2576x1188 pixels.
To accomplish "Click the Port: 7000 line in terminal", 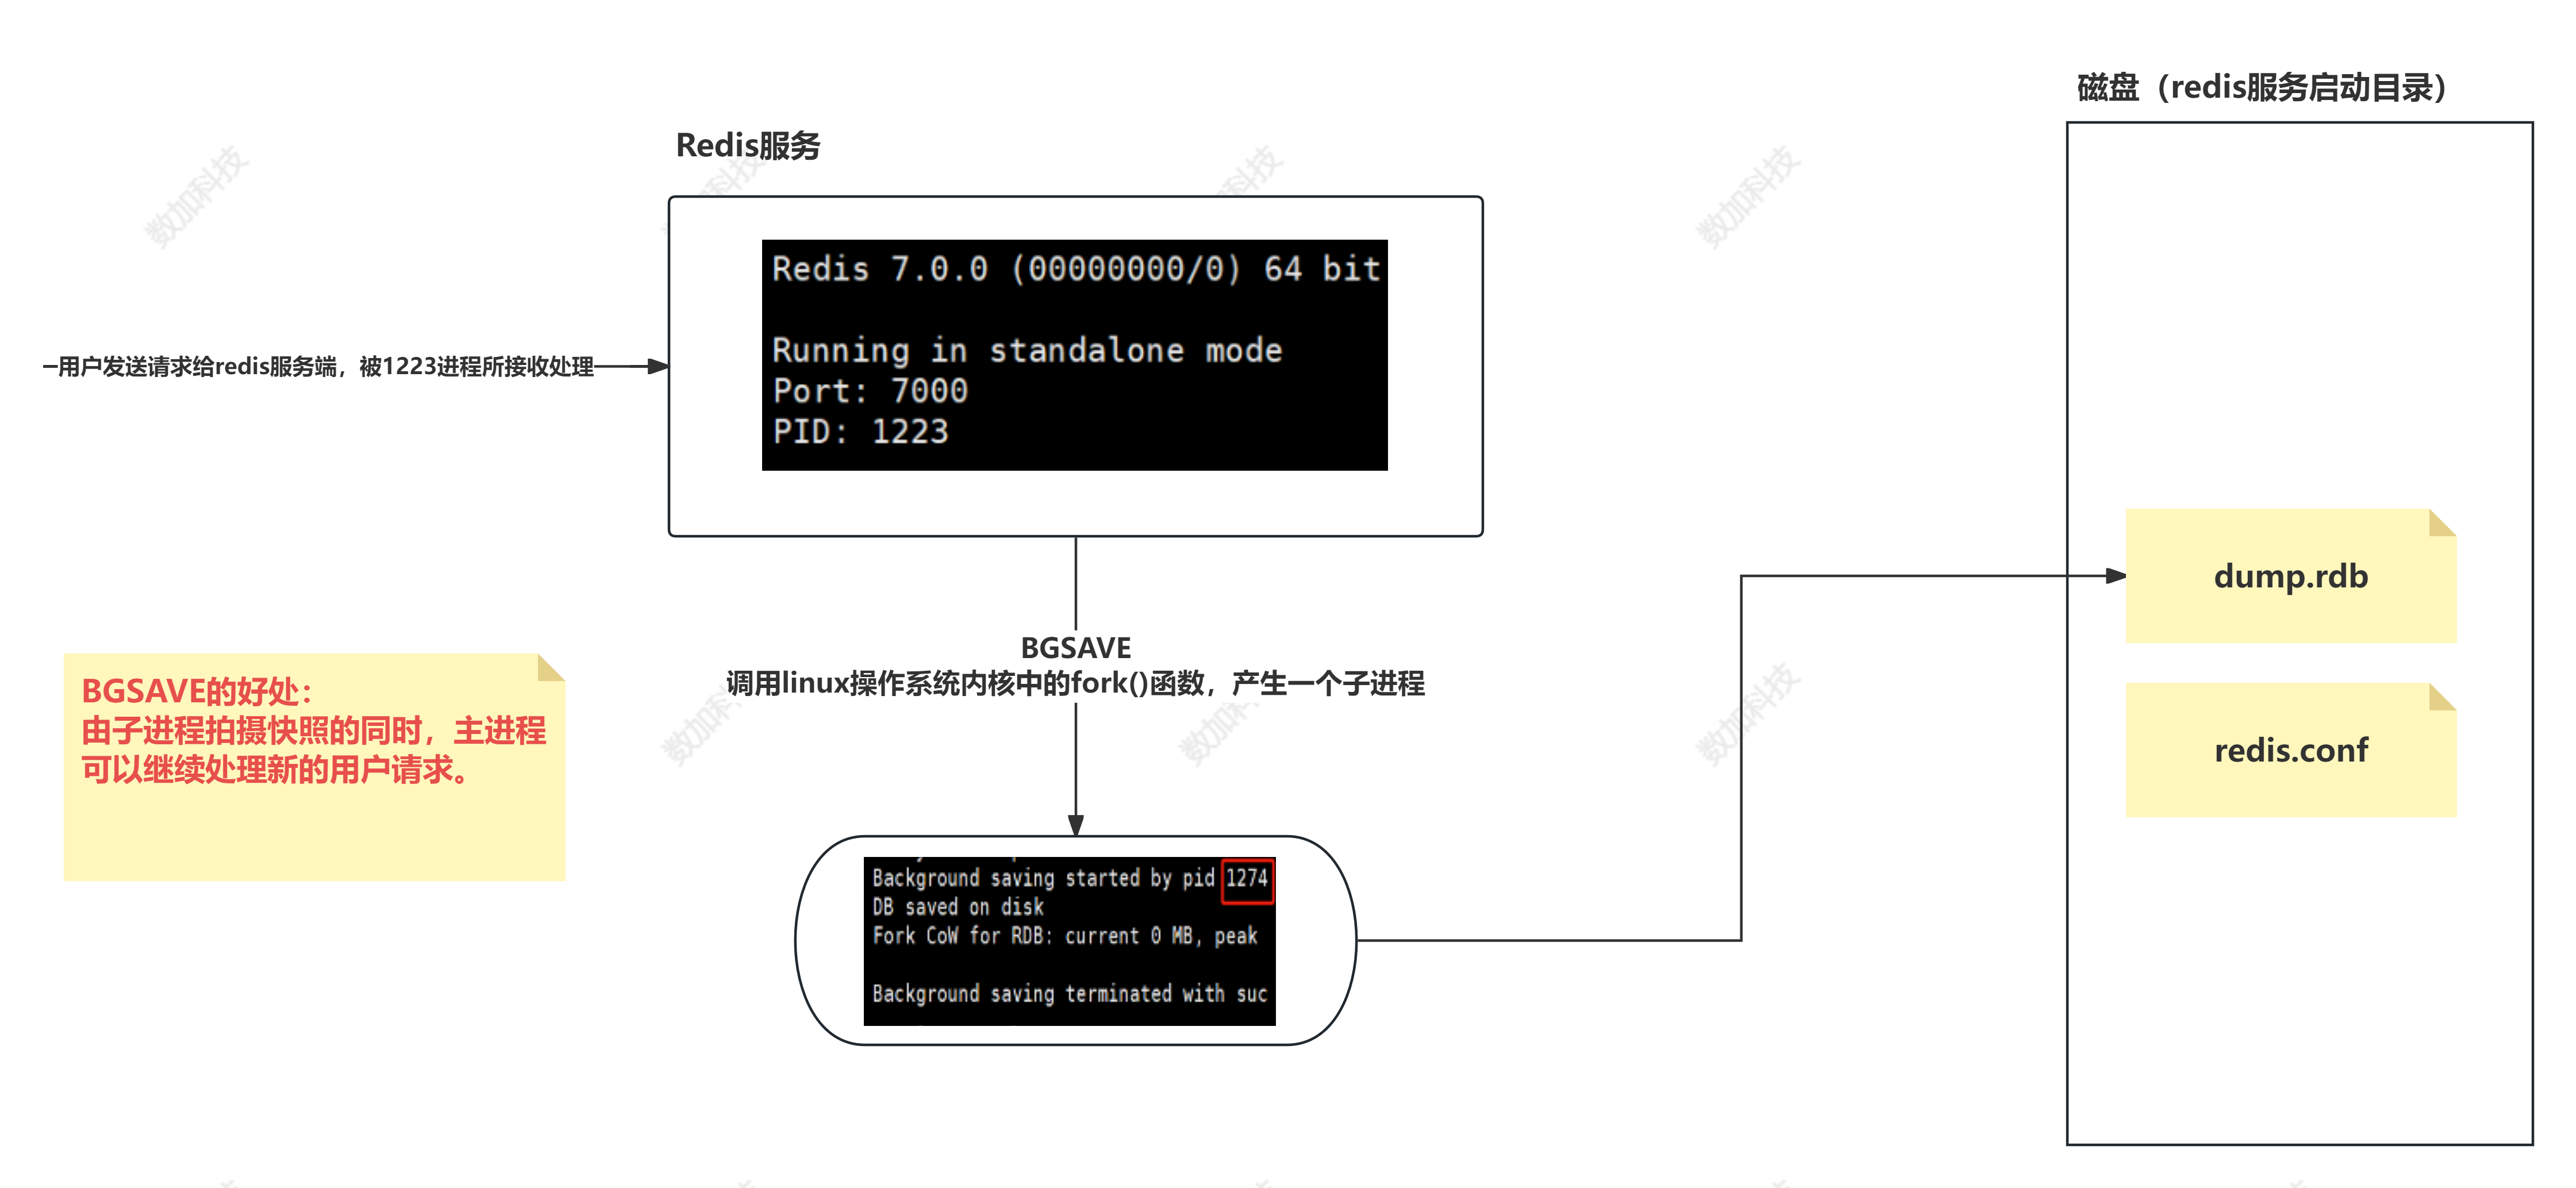I will pos(870,391).
